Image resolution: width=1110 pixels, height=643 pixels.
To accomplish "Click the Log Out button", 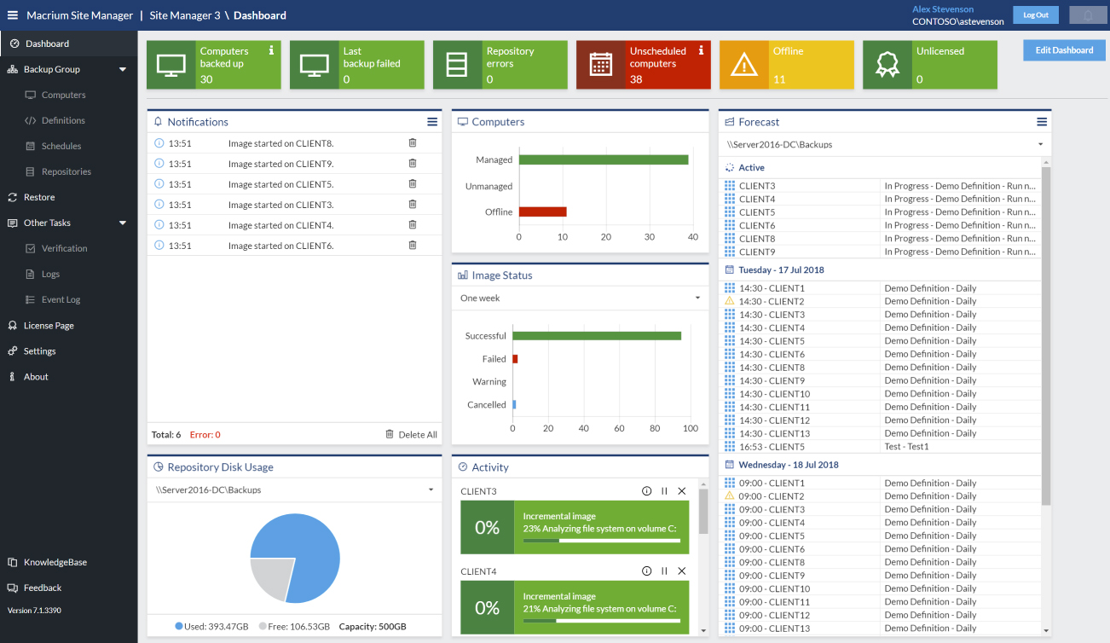I will point(1035,15).
